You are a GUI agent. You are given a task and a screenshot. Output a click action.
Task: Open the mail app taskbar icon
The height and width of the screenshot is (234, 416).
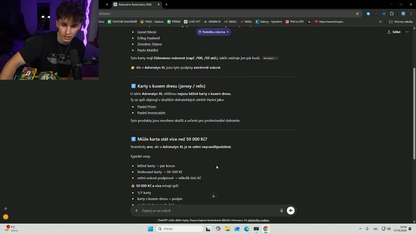tap(237, 229)
